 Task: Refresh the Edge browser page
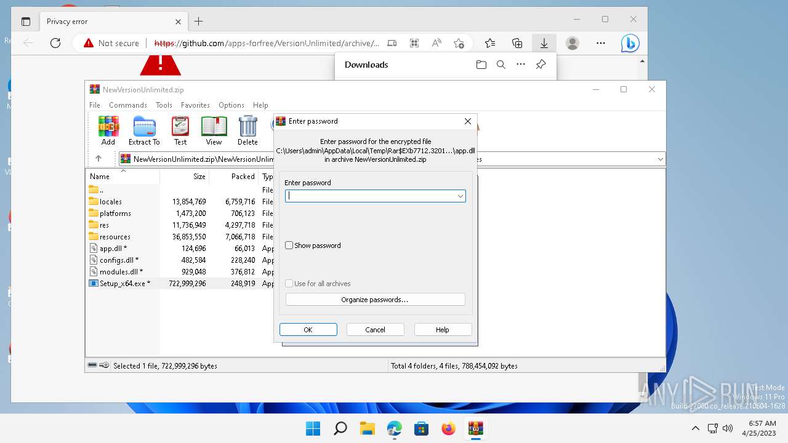pos(55,43)
